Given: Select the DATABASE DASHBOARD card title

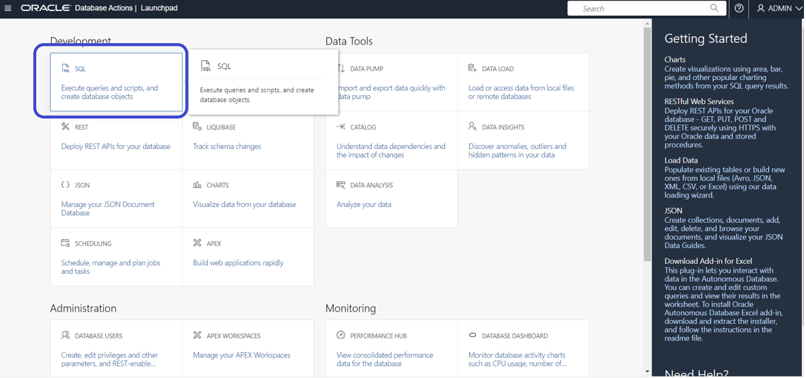Looking at the screenshot, I should pyautogui.click(x=515, y=336).
